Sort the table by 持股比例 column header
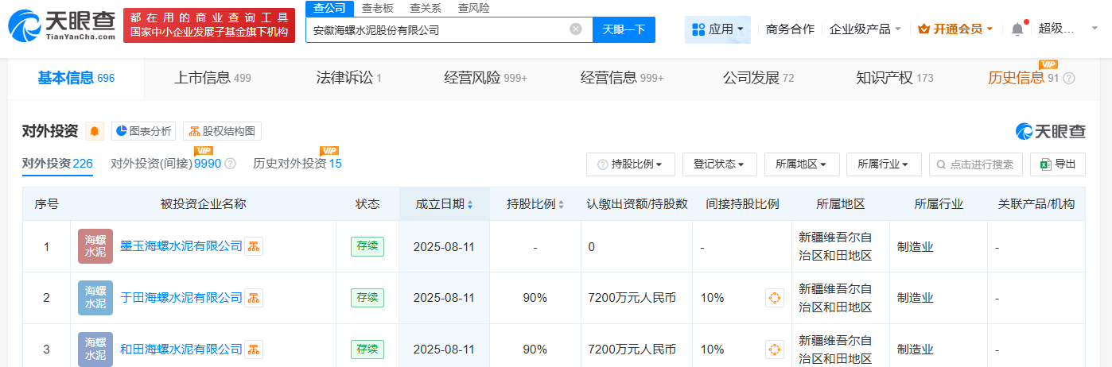This screenshot has height=367, width=1112. [535, 204]
